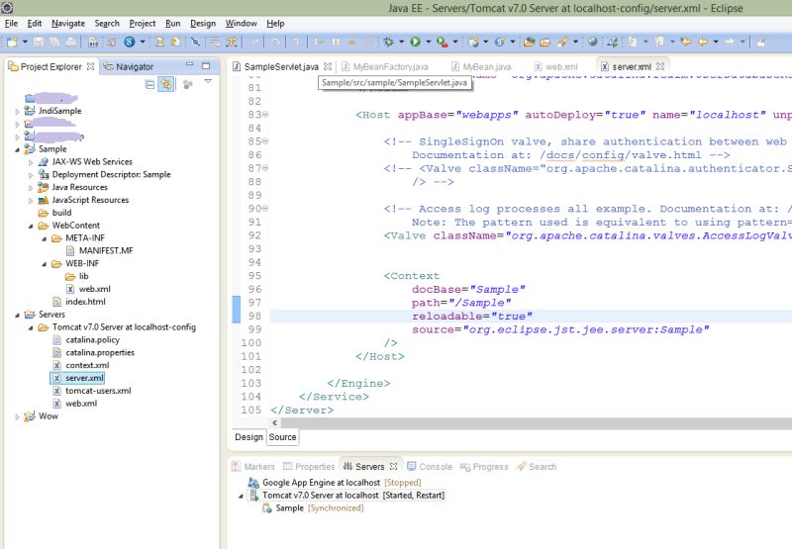The image size is (792, 549).
Task: Maximize the Project Explorer panel
Action: 206,65
